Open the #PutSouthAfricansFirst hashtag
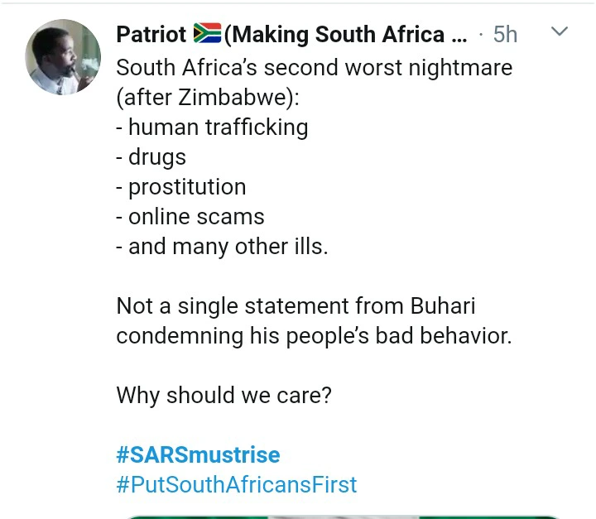This screenshot has height=519, width=596. pyautogui.click(x=236, y=484)
